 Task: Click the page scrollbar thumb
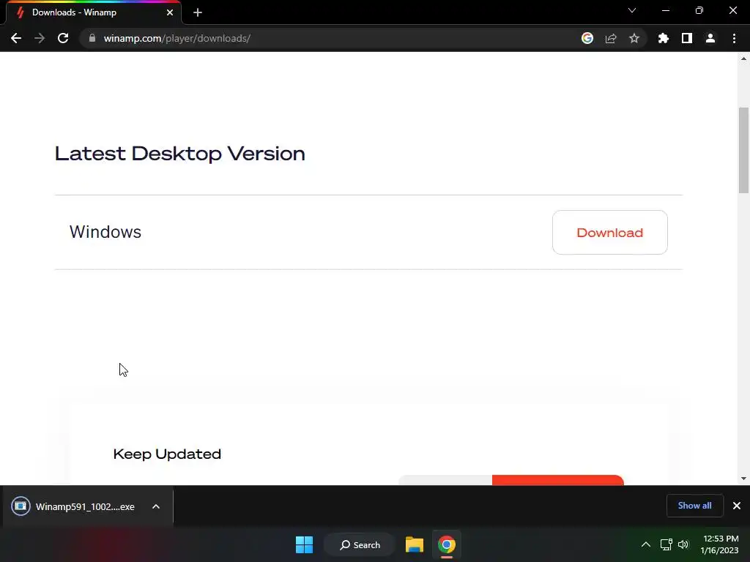click(743, 151)
